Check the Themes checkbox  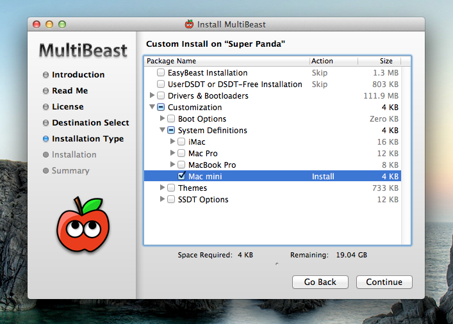(171, 188)
